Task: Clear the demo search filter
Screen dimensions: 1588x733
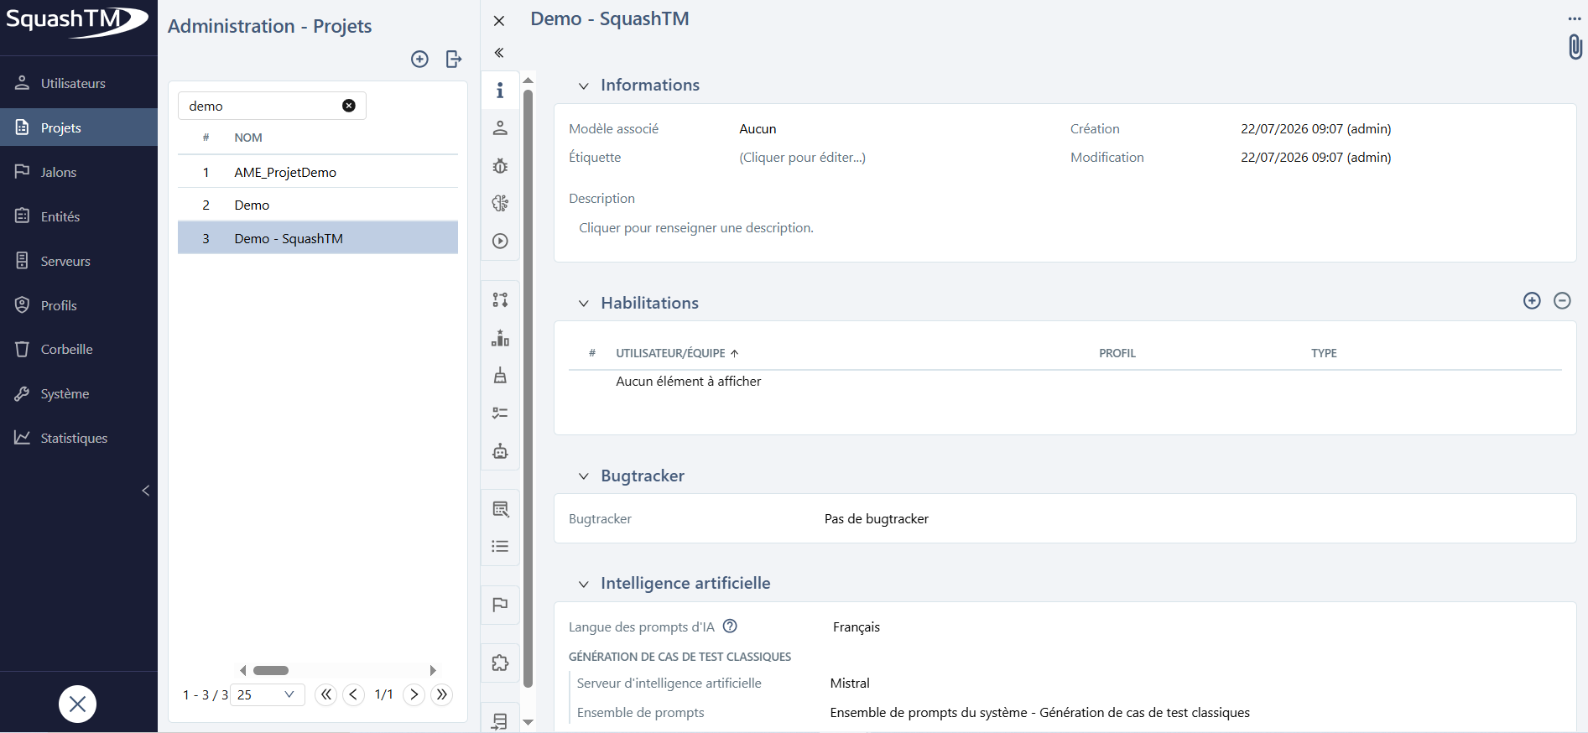Action: click(349, 106)
